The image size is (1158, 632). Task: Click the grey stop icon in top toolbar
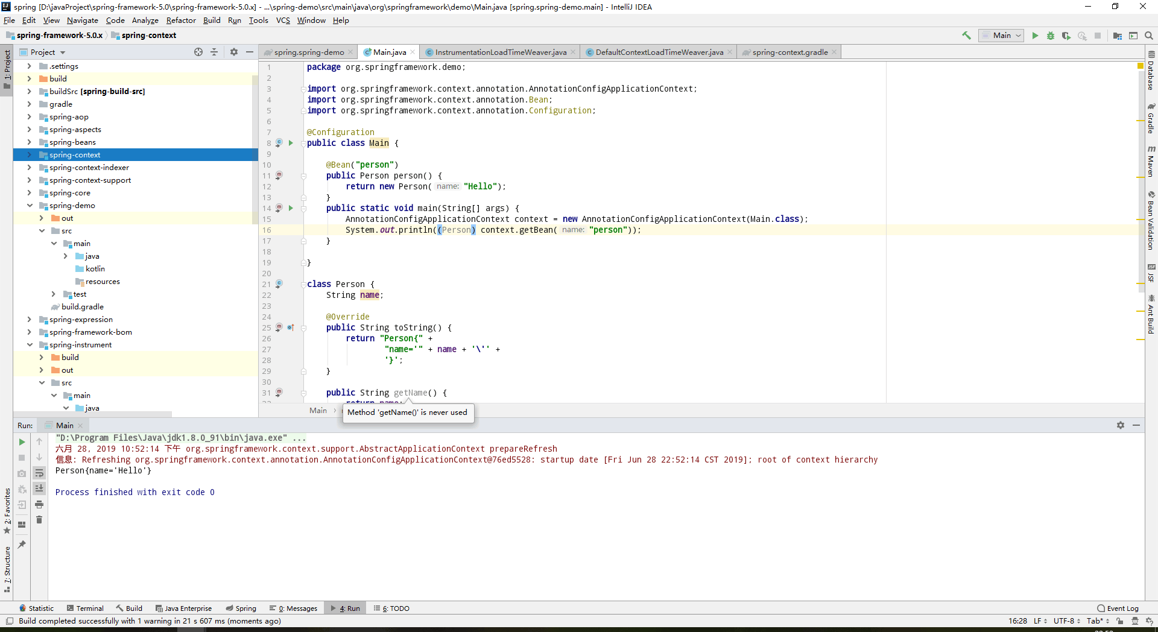click(1098, 36)
